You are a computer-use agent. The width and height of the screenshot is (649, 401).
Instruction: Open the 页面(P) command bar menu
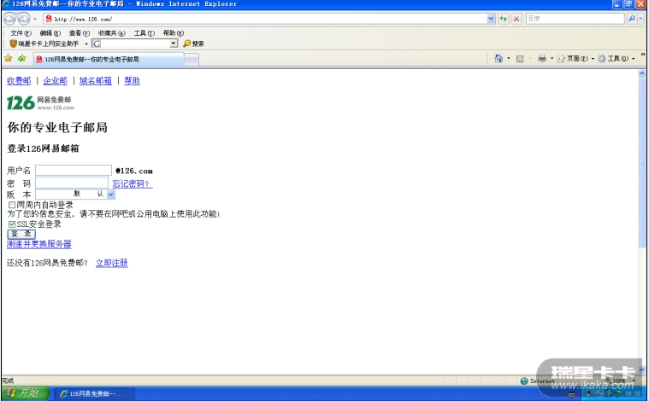(575, 59)
